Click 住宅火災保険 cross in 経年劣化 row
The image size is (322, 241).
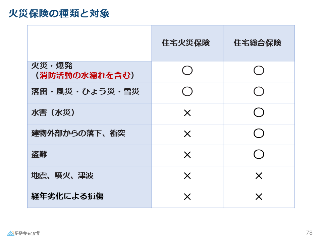(187, 197)
